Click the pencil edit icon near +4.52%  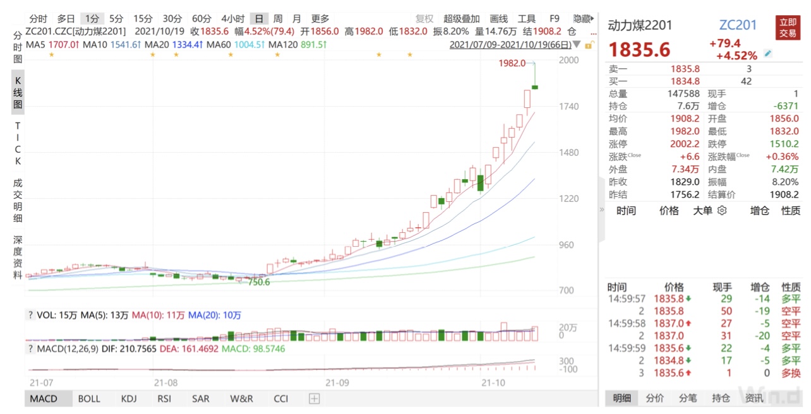768,54
